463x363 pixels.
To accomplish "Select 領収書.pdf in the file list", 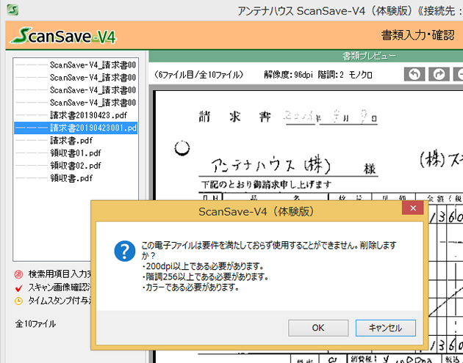I will point(76,178).
